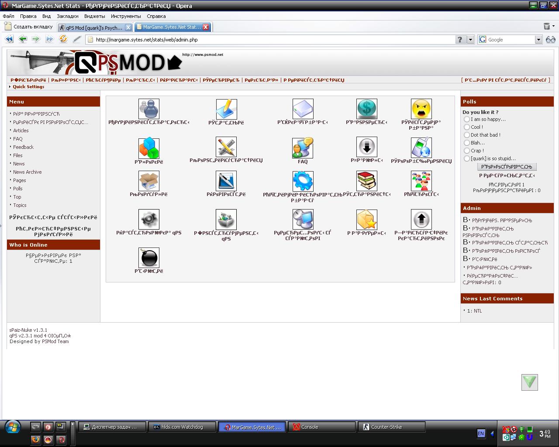Select the "I am so happy..." poll option

(467, 119)
